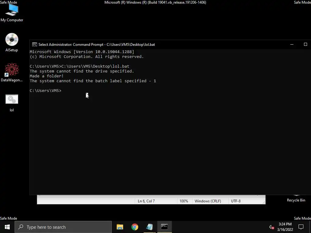Image resolution: width=311 pixels, height=233 pixels.
Task: Click Notepad's UTF-8 encoding status
Action: pyautogui.click(x=236, y=201)
